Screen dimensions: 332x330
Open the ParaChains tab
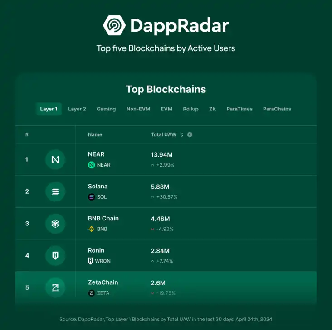277,109
